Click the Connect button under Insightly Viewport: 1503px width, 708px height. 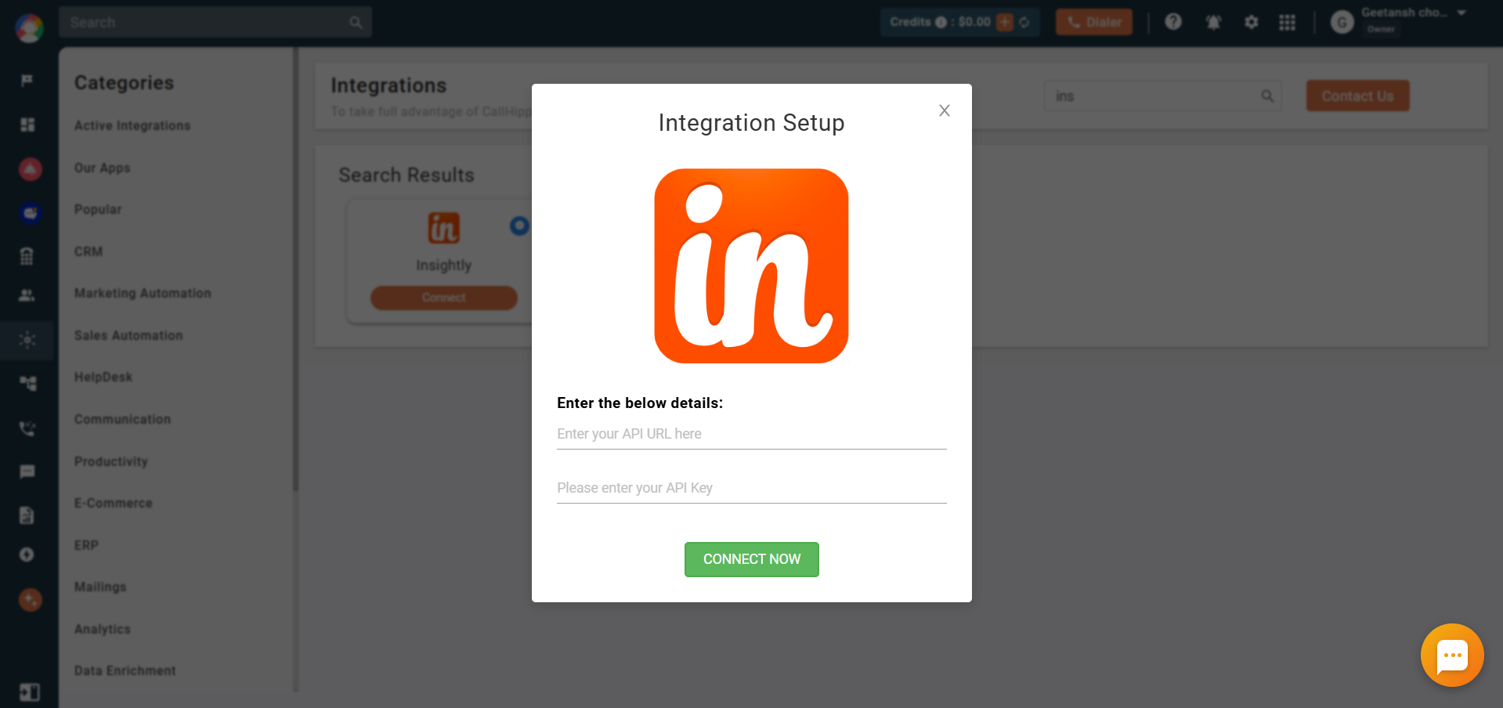click(443, 298)
